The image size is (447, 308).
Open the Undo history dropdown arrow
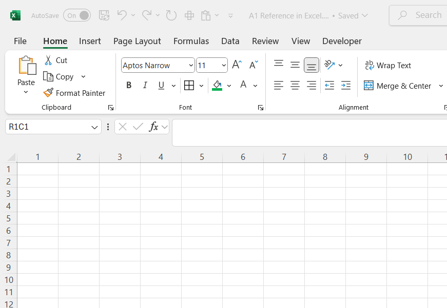pos(133,15)
